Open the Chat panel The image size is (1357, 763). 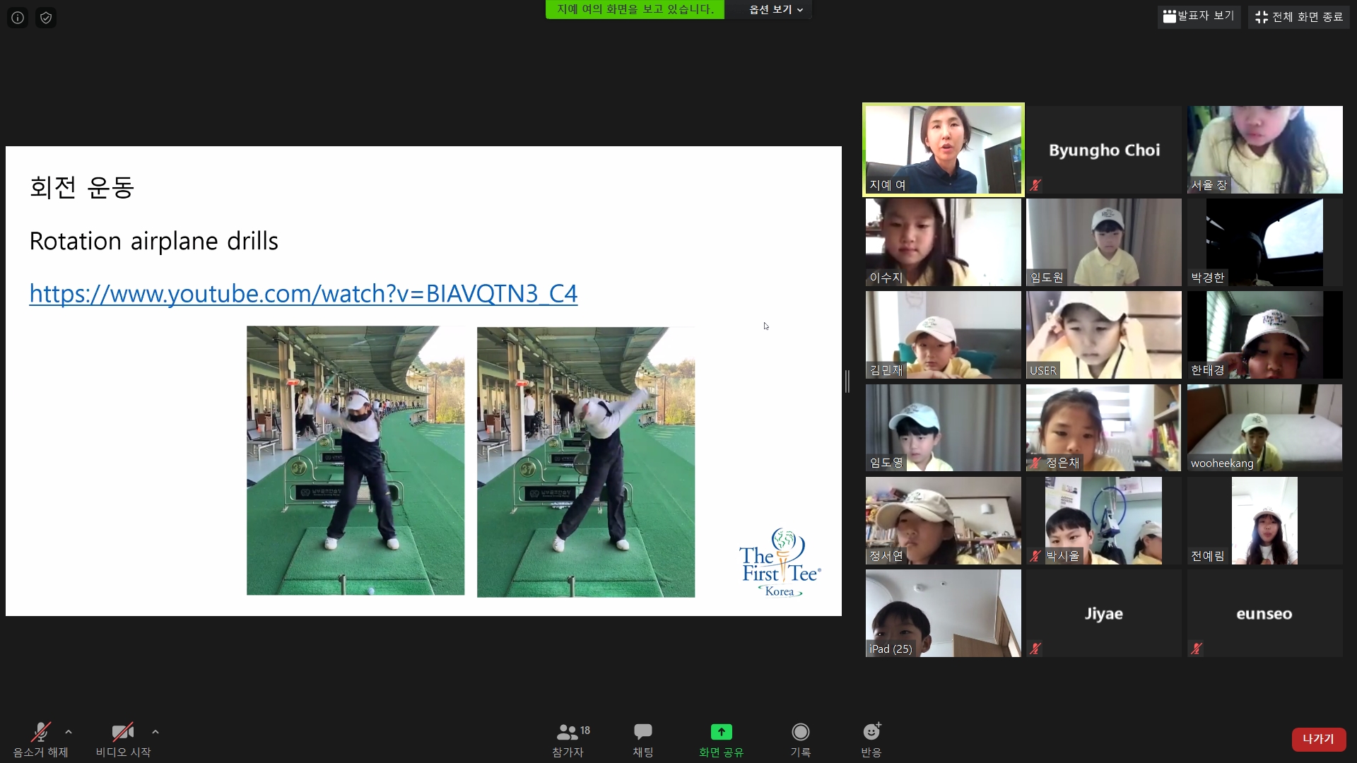(x=642, y=733)
